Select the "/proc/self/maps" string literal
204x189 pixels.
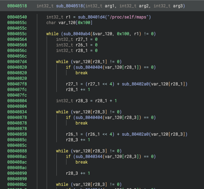click(128, 17)
